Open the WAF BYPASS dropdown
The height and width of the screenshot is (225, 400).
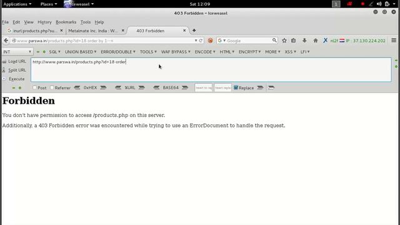coord(176,52)
